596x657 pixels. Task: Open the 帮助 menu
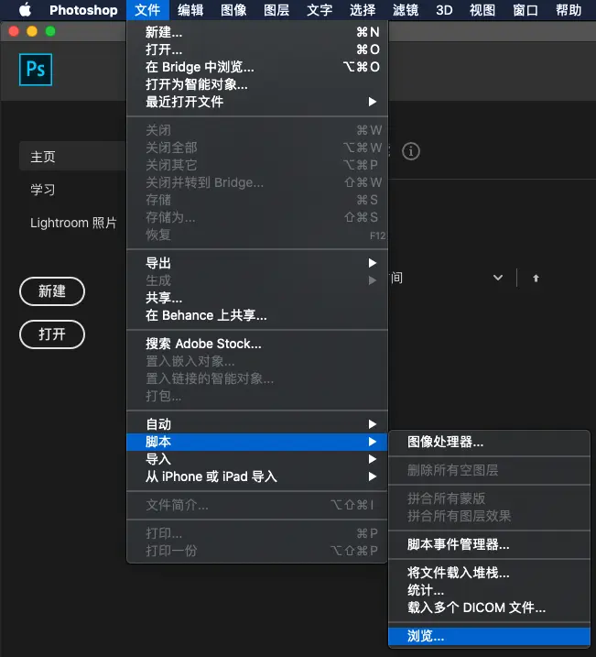(x=569, y=10)
